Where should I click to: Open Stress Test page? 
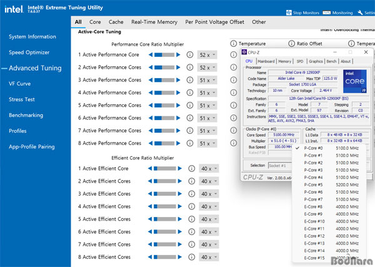[21, 99]
